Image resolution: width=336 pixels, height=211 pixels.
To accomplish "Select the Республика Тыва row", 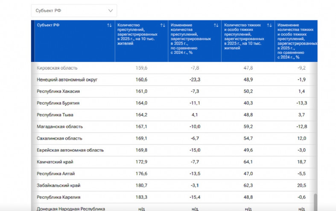I will click(x=55, y=115).
